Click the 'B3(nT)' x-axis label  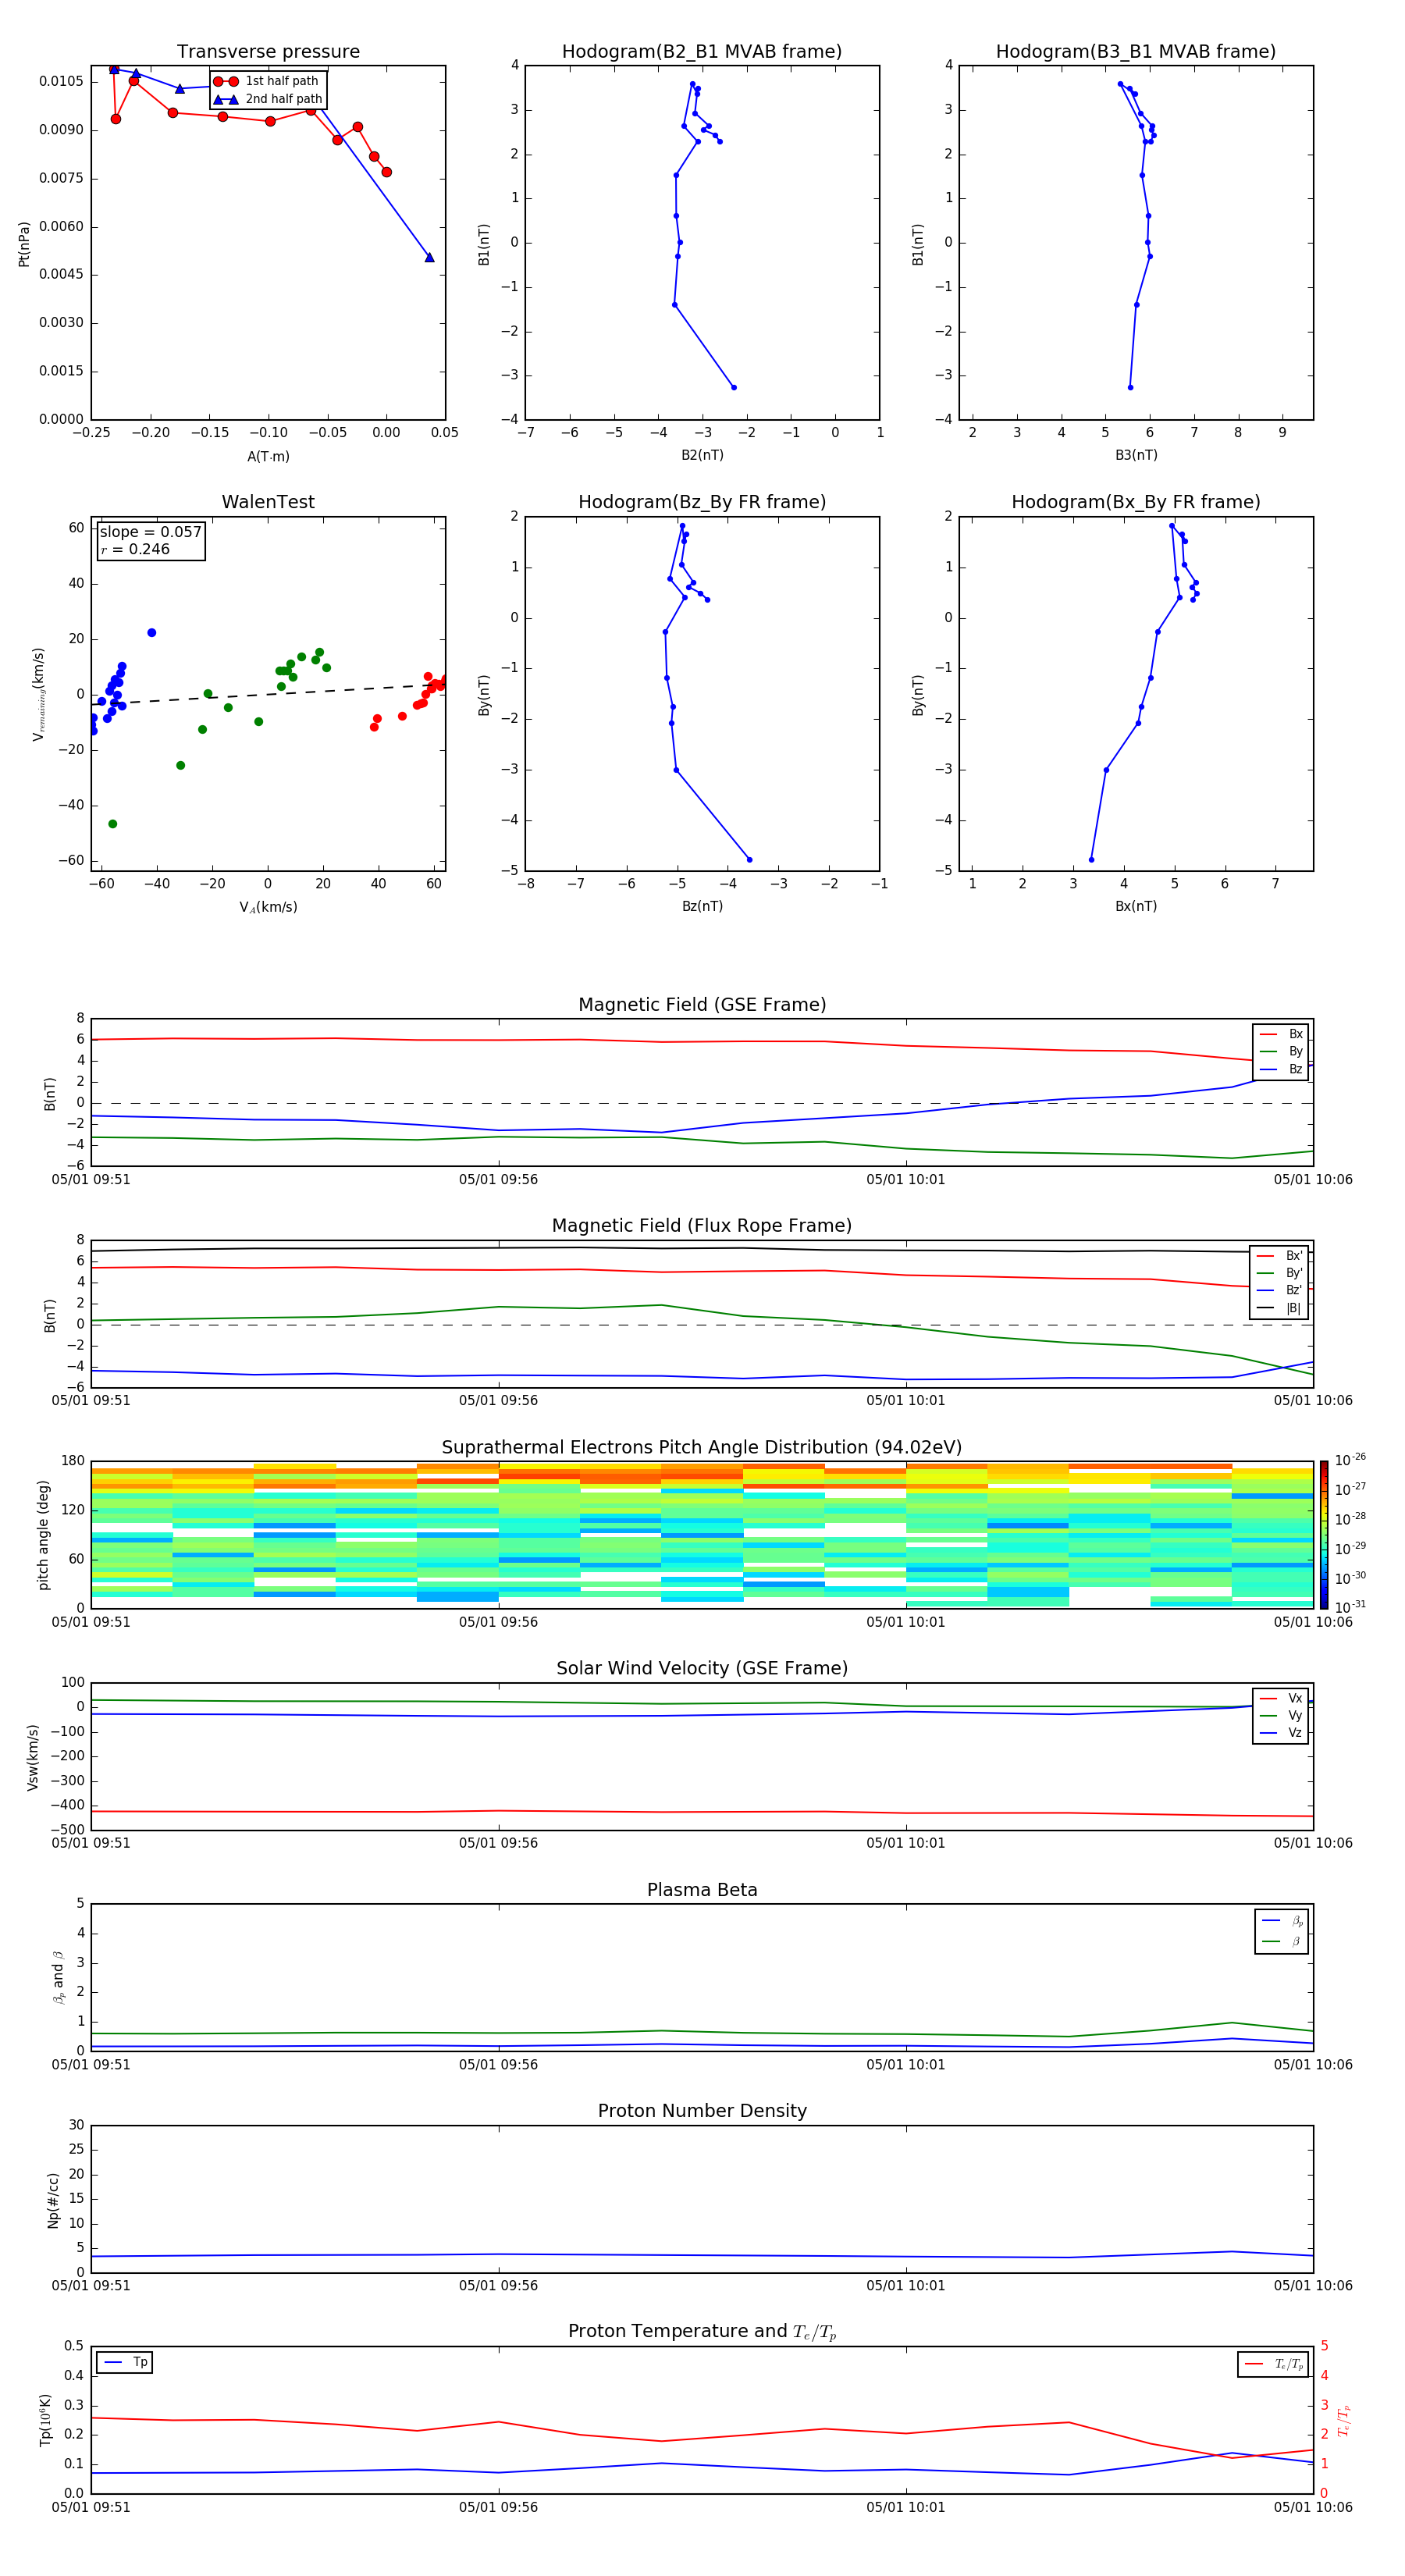point(1136,455)
